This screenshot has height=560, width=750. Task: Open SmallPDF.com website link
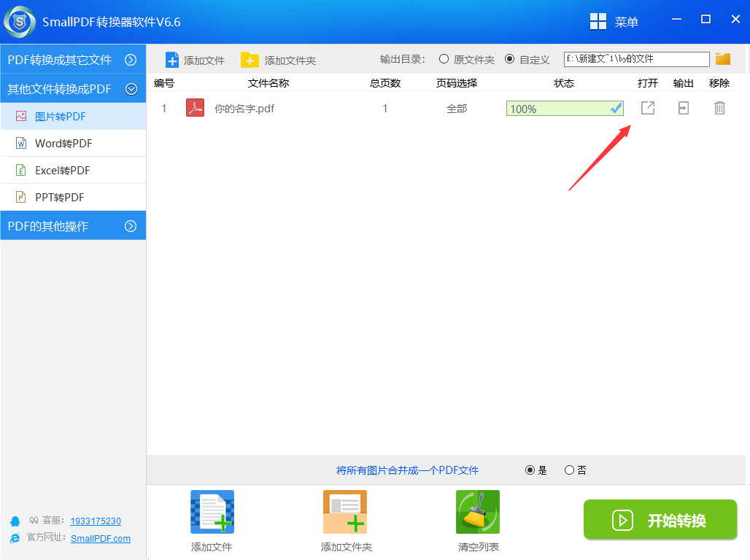(x=101, y=538)
